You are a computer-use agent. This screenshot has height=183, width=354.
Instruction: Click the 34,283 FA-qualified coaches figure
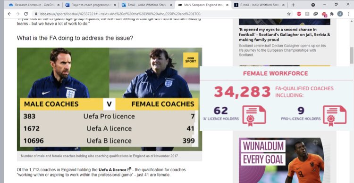tap(242, 92)
